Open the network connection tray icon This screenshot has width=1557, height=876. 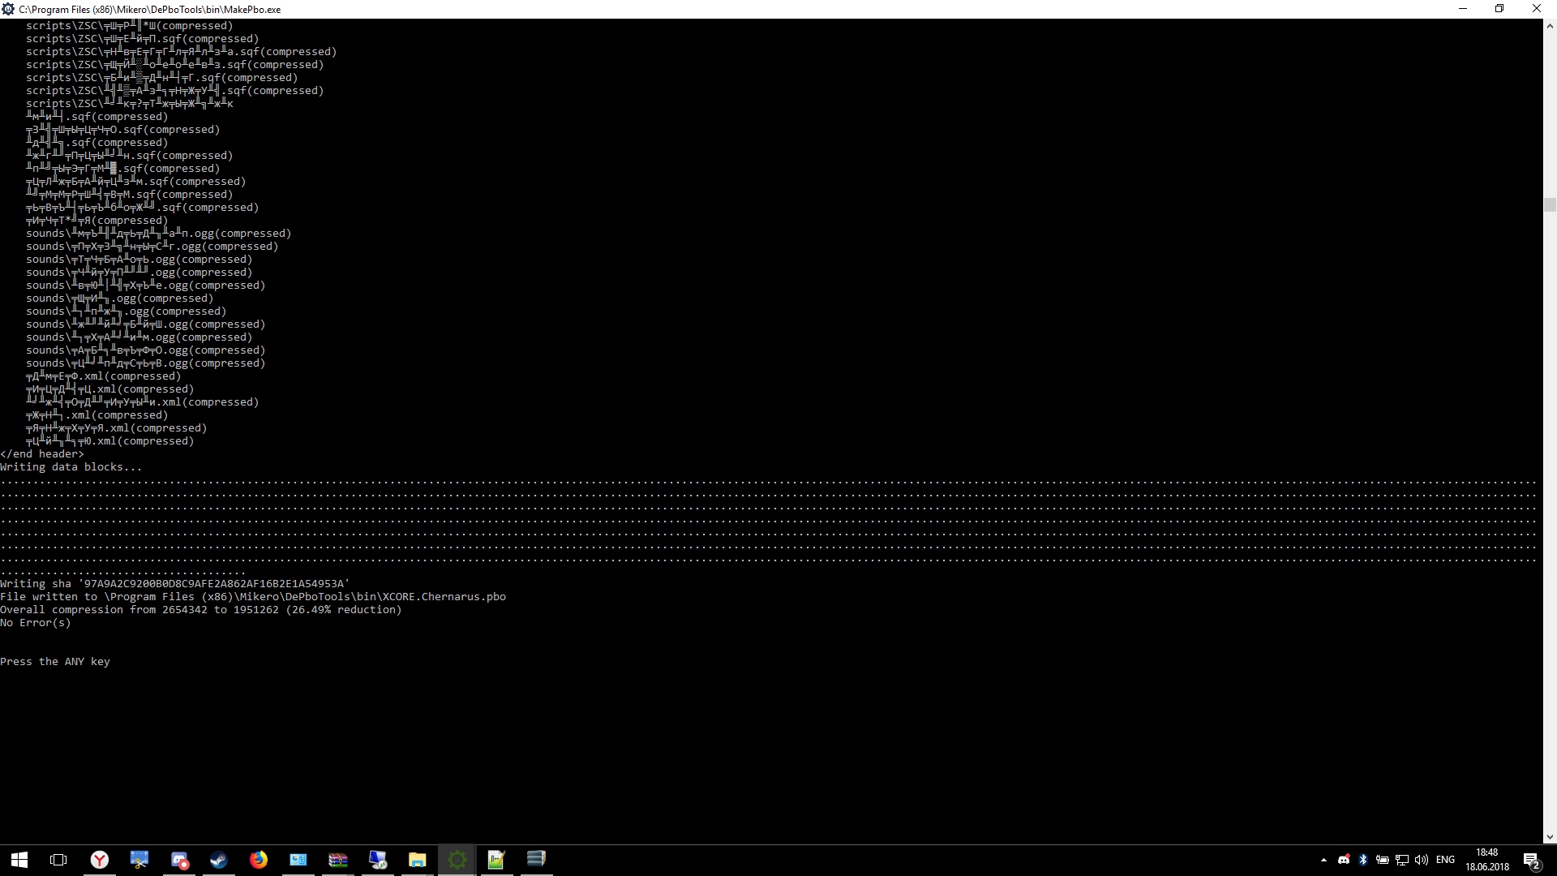(x=1402, y=860)
